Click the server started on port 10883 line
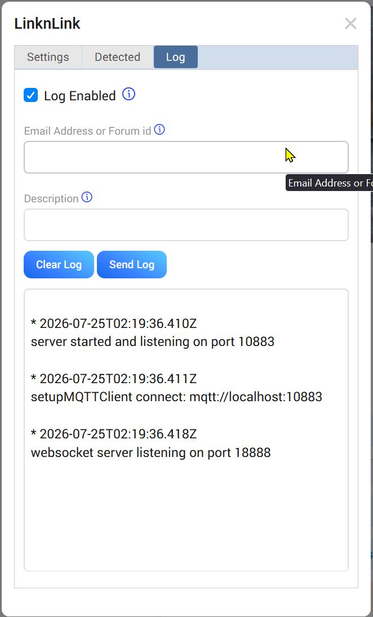 [153, 341]
